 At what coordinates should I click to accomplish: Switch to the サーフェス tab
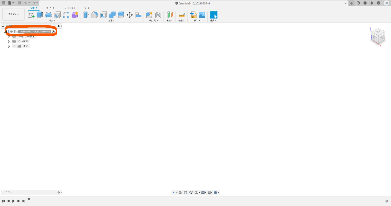pos(51,8)
